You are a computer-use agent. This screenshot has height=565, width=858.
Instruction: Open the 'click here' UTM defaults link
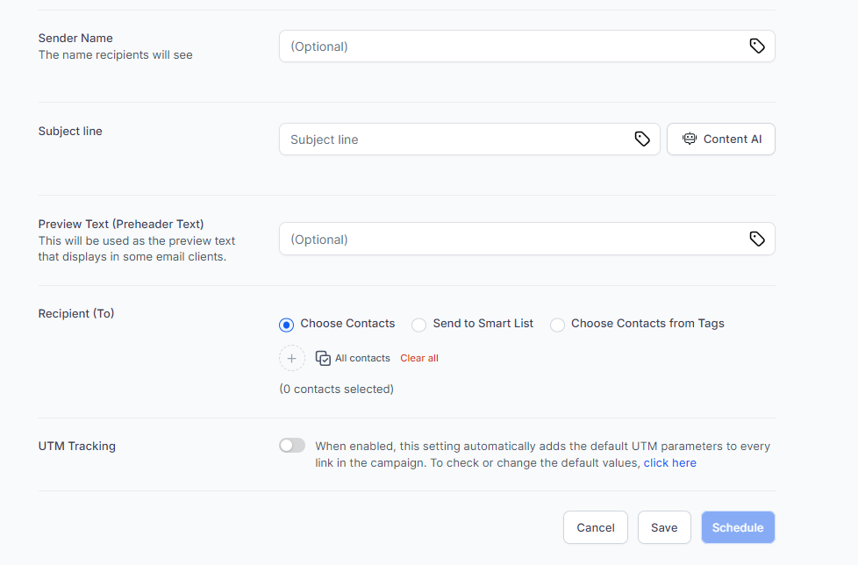click(669, 462)
